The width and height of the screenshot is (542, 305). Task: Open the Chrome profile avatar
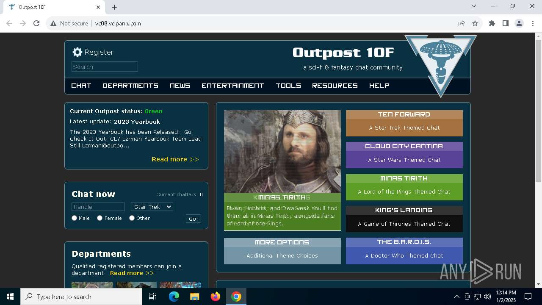tap(519, 23)
